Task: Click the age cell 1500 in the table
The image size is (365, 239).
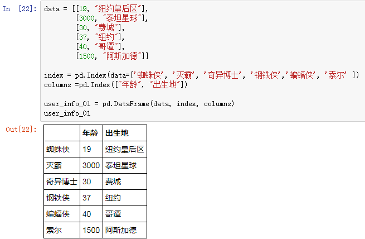Action: point(91,230)
